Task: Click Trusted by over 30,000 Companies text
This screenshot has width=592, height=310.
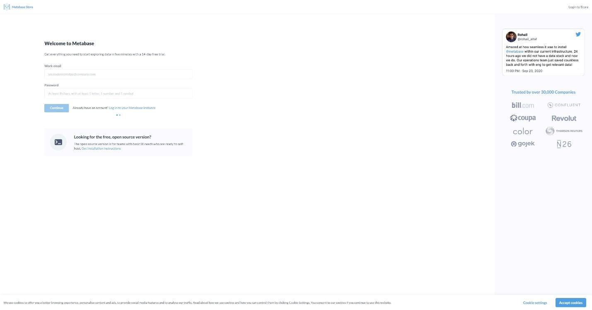Action: point(543,92)
